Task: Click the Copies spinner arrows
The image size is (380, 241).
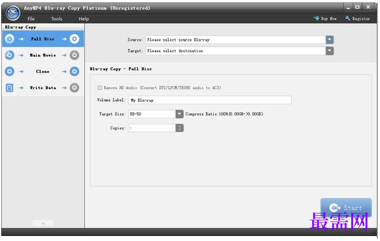Action: [x=179, y=128]
